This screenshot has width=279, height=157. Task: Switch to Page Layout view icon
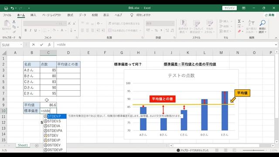[x=225, y=150]
